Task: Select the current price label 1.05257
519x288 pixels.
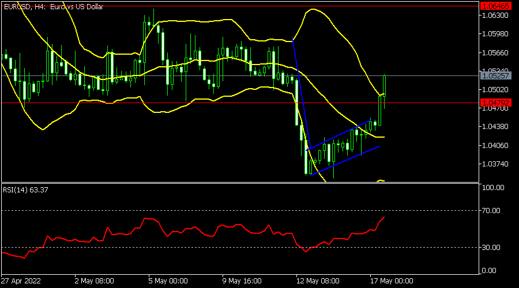Action: [495, 75]
